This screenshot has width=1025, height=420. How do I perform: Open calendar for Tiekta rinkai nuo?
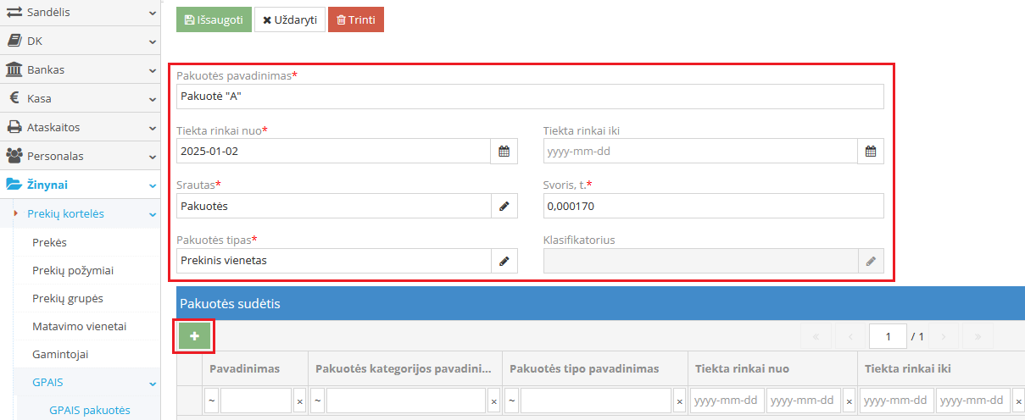[x=504, y=152]
